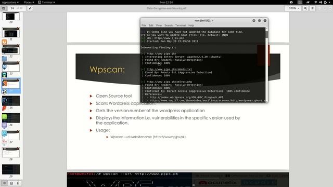Open the Search menu in terminal window

pos(169,25)
